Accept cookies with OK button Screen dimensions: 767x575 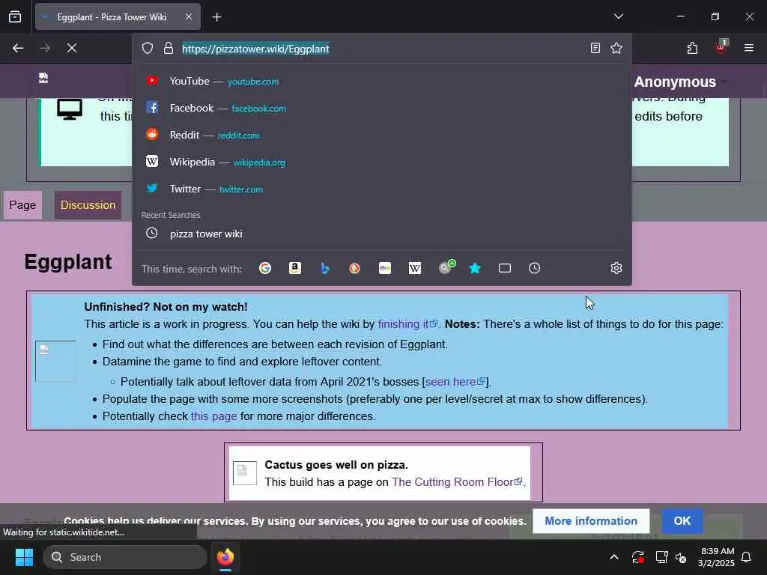click(682, 521)
